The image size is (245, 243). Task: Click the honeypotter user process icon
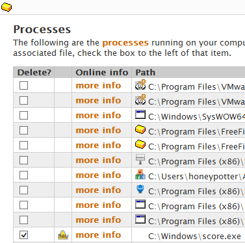click(140, 175)
